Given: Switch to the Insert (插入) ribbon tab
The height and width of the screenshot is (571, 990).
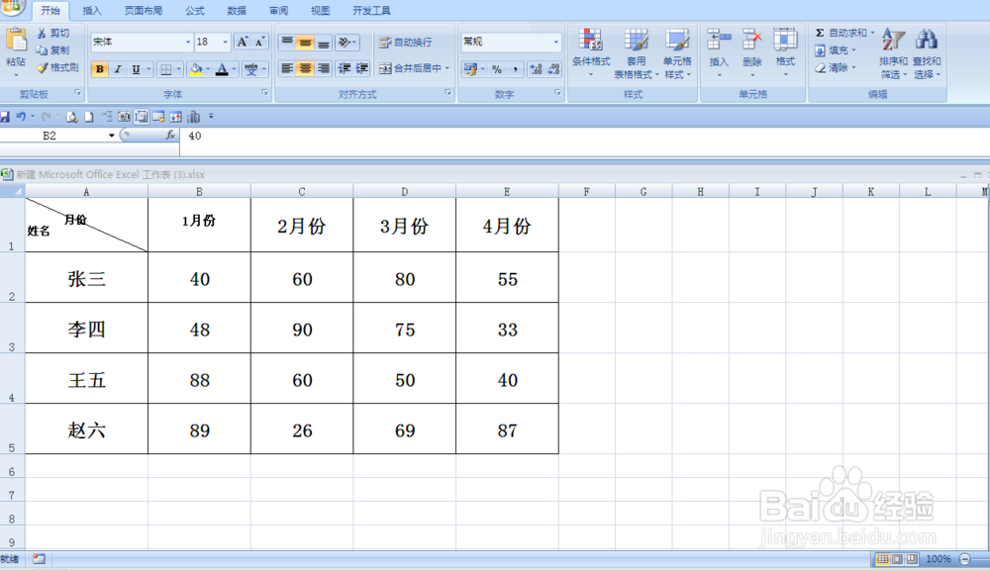Looking at the screenshot, I should pos(91,11).
